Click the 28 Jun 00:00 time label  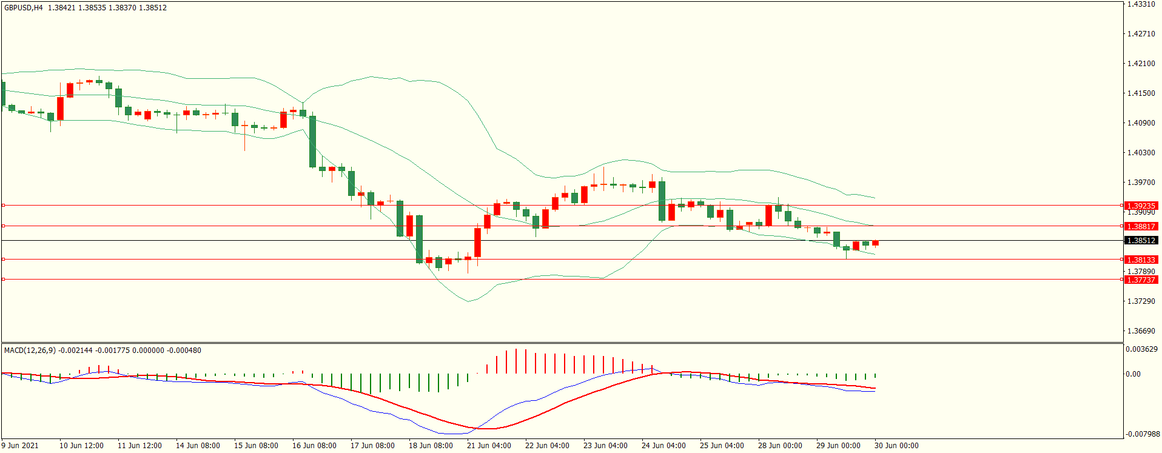(780, 446)
